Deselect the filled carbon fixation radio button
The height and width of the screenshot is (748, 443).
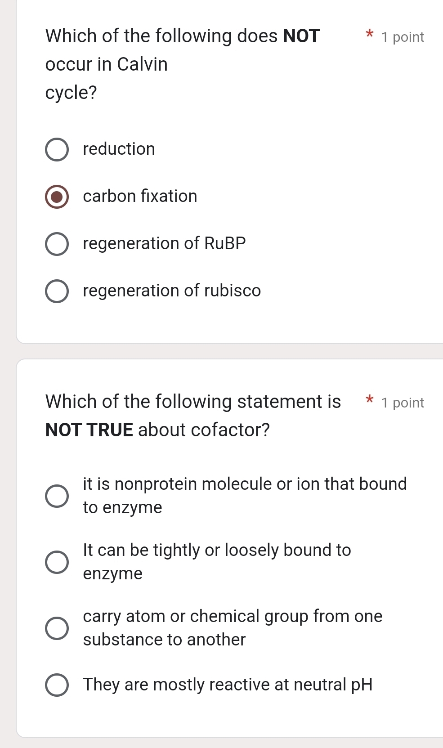click(57, 196)
